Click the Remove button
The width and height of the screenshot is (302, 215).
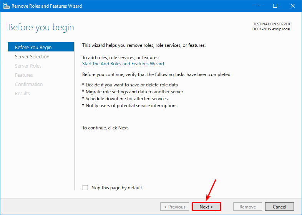(247, 207)
